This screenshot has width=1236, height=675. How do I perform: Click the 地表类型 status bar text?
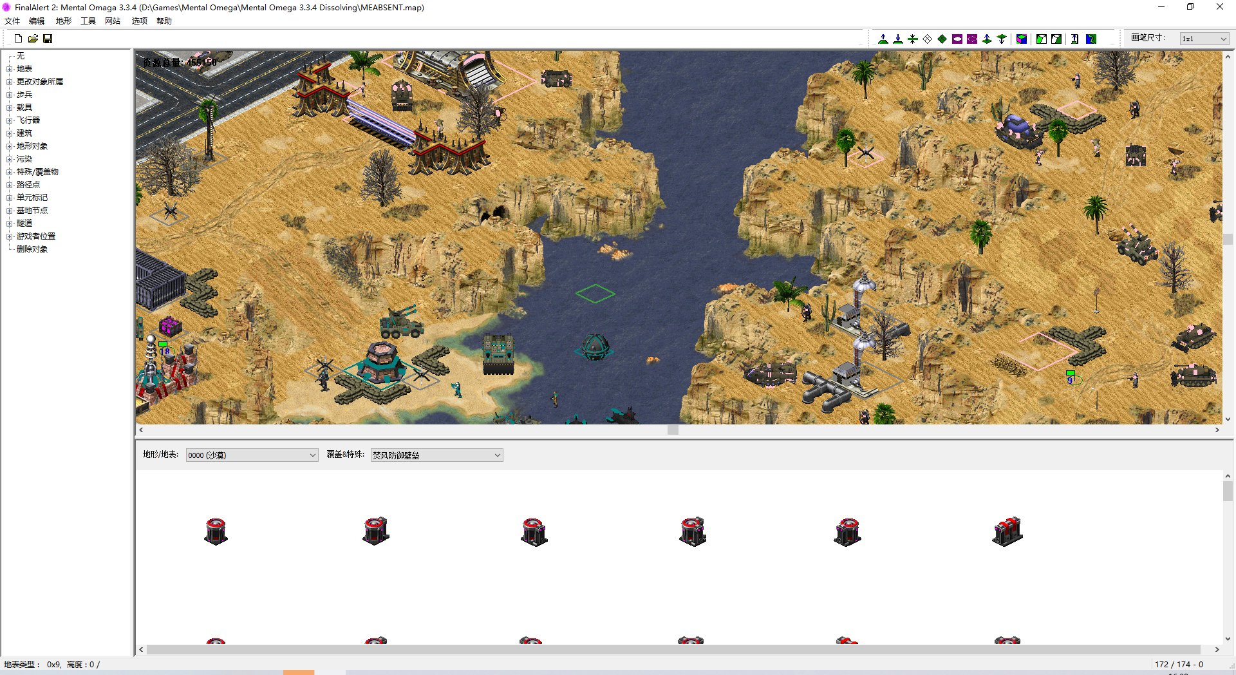click(51, 664)
